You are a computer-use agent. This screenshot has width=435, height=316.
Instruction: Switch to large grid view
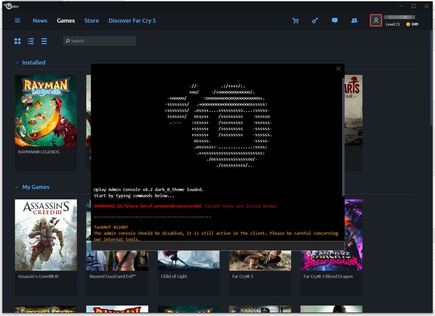(17, 41)
